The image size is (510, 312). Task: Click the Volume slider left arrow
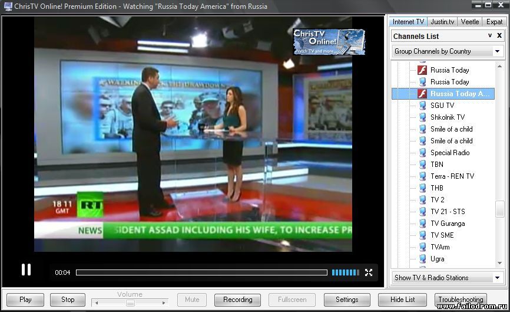coord(97,303)
